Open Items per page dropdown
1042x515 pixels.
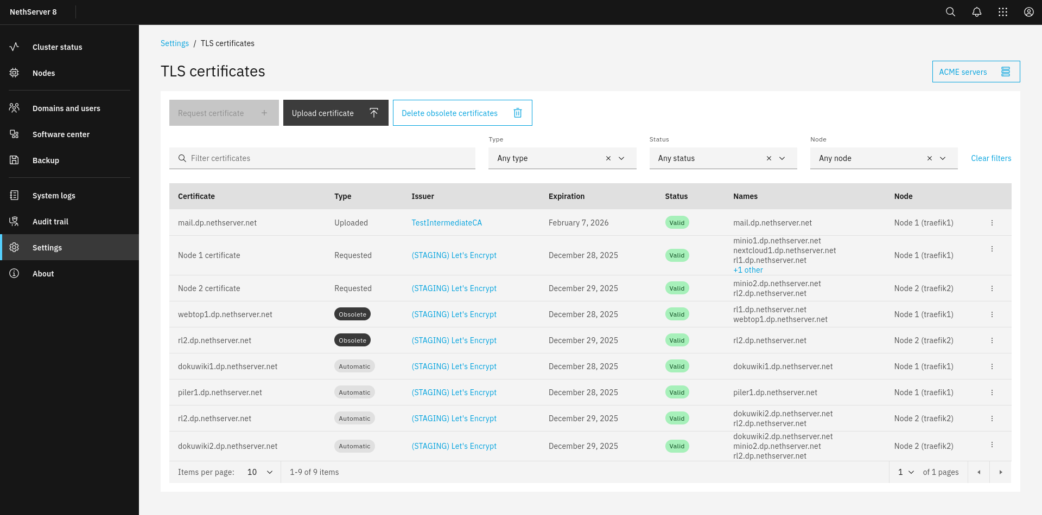260,472
